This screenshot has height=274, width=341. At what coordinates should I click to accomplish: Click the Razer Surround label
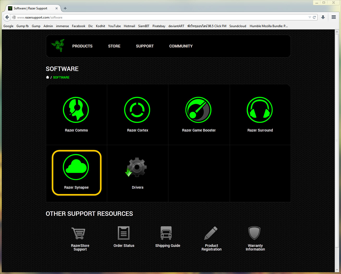(x=260, y=130)
